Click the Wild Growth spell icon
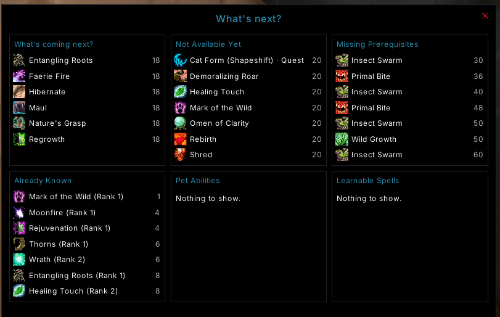Image resolution: width=500 pixels, height=317 pixels. pyautogui.click(x=342, y=139)
